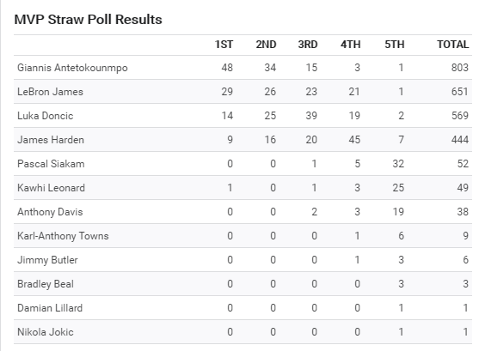This screenshot has width=479, height=351.
Task: Click Bradley Beal's name
Action: (x=46, y=284)
